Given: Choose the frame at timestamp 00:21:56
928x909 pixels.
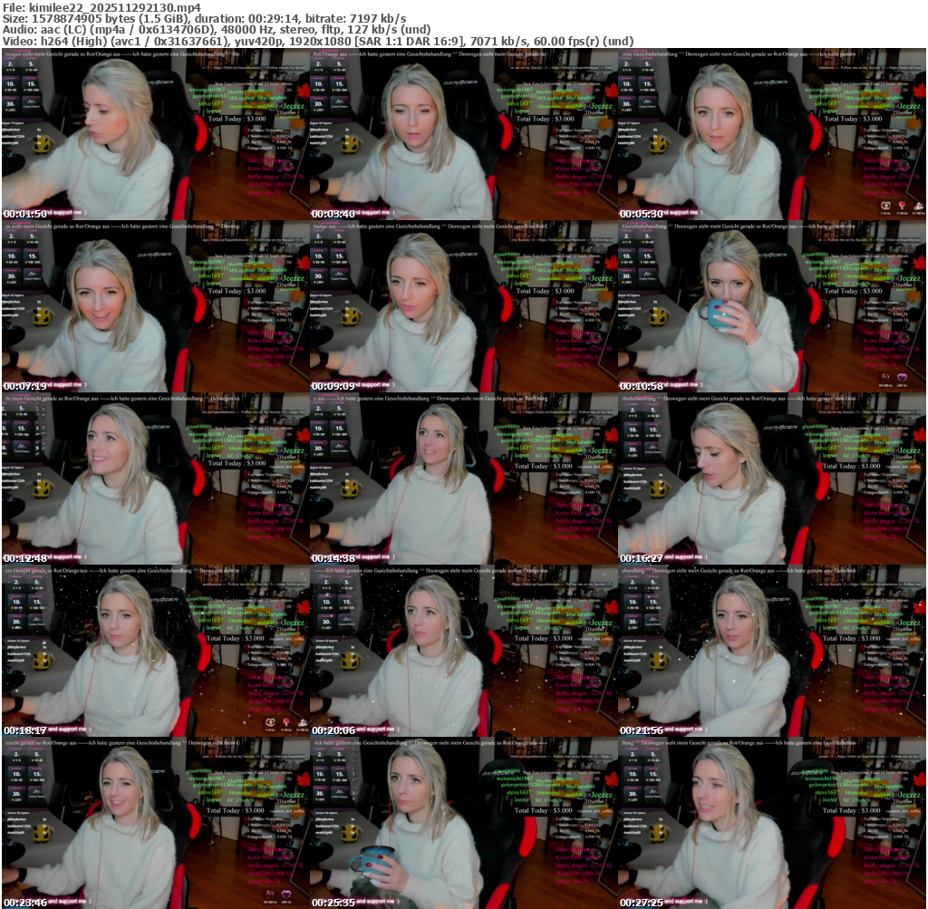Looking at the screenshot, I should [772, 651].
